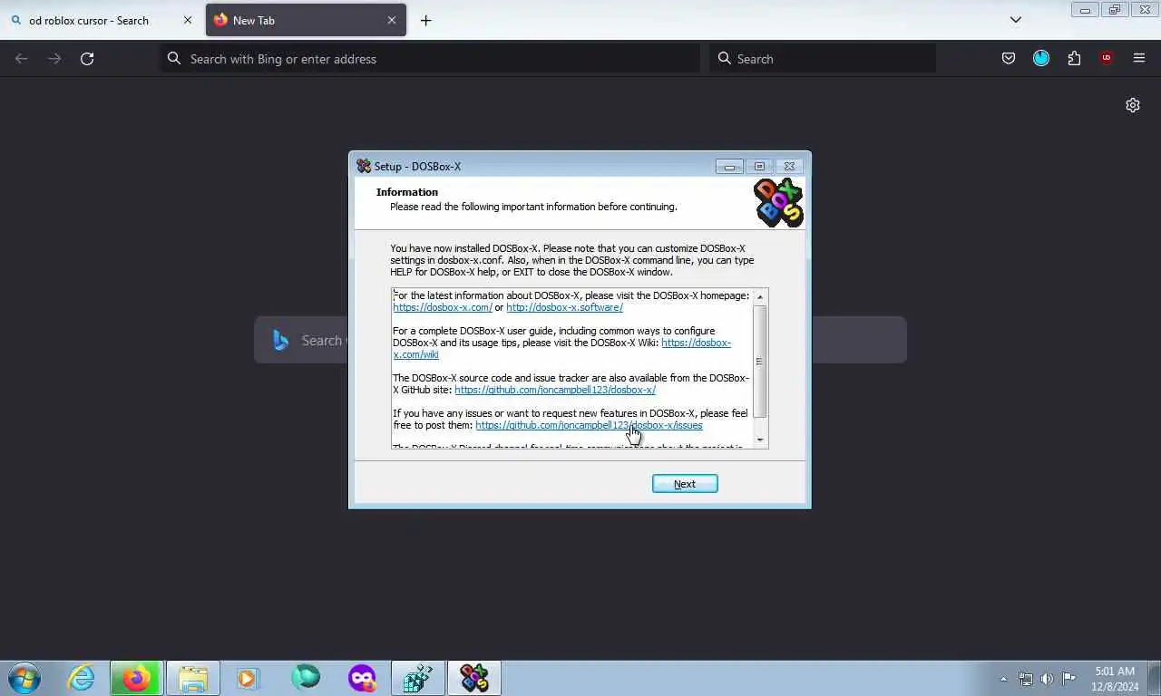Screen dimensions: 1161x696
Task: Click the info box scrollbar down arrow
Action: click(760, 440)
